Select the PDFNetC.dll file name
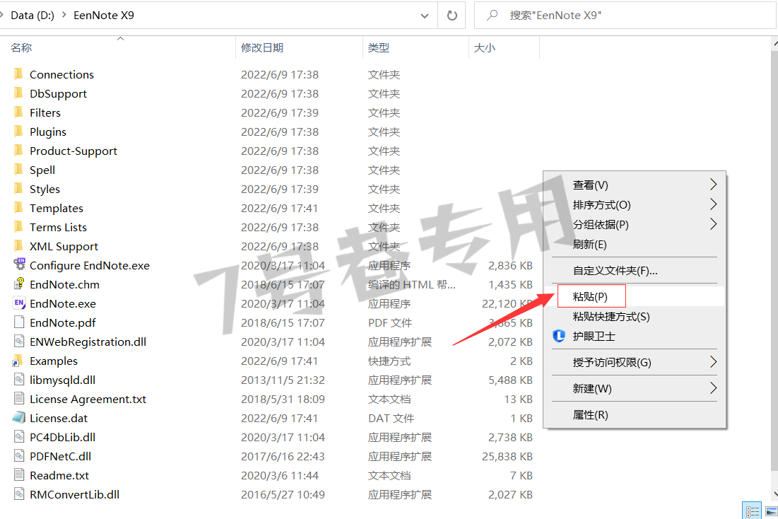This screenshot has width=778, height=519. 60,456
